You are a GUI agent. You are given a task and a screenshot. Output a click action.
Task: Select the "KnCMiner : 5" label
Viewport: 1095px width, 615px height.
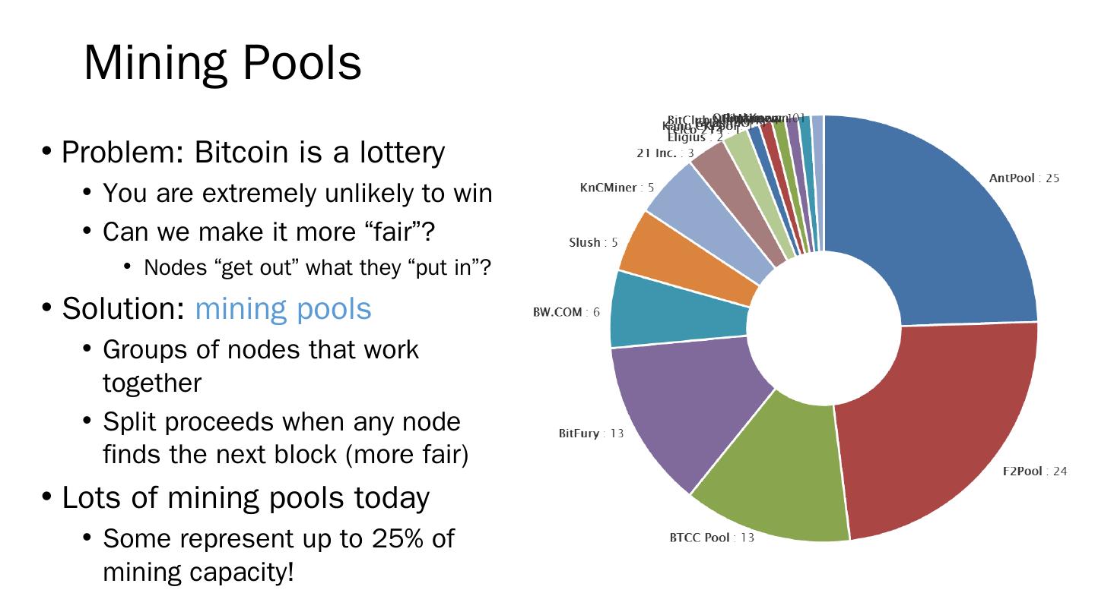pos(617,188)
